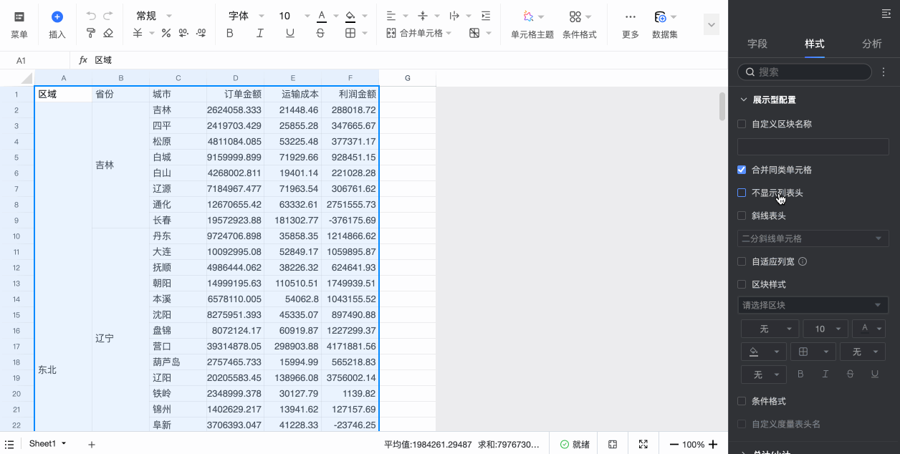Uncheck 合并同类单元格
This screenshot has width=900, height=454.
tap(742, 170)
